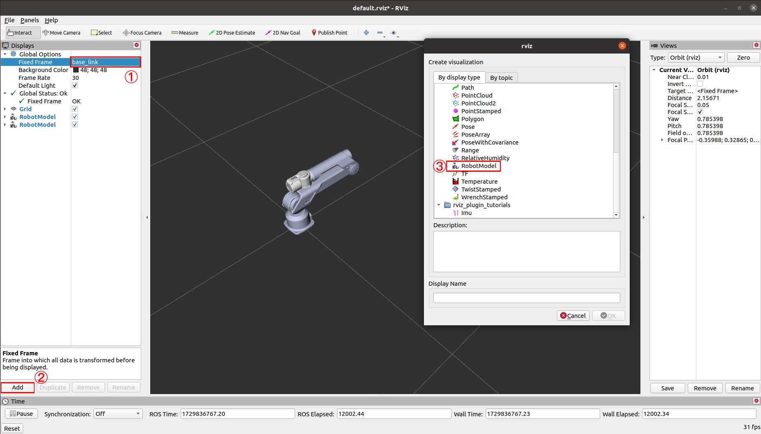Viewport: 761px width, 434px height.
Task: Open the Synchronization dropdown
Action: [x=118, y=414]
